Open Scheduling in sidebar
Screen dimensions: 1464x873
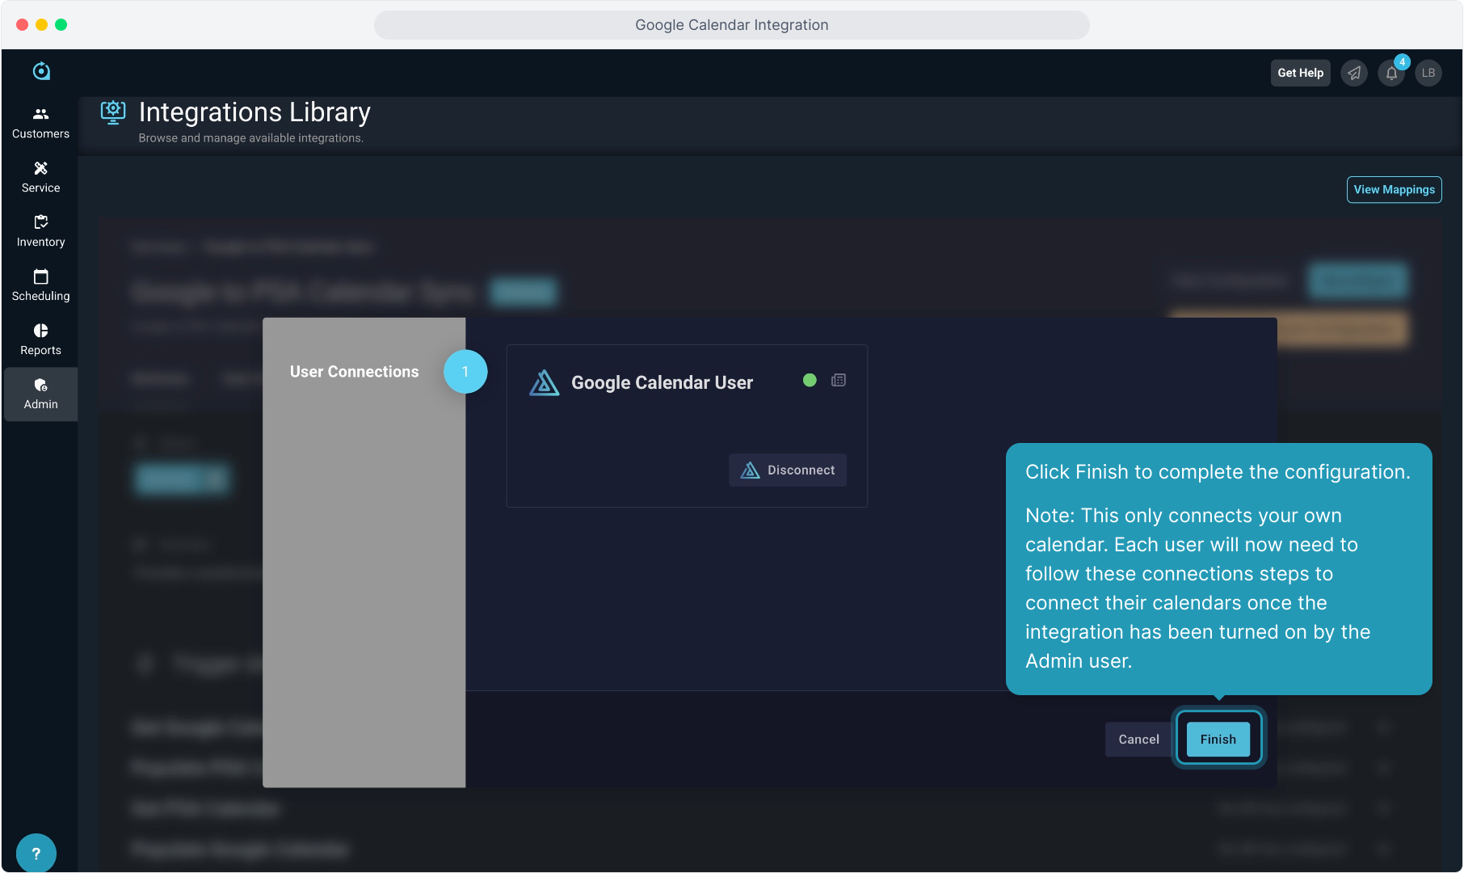coord(40,285)
